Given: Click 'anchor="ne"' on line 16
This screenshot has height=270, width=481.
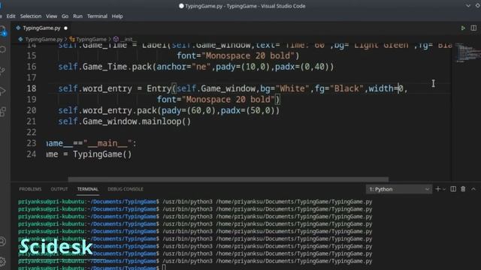Looking at the screenshot, I should click(183, 67).
